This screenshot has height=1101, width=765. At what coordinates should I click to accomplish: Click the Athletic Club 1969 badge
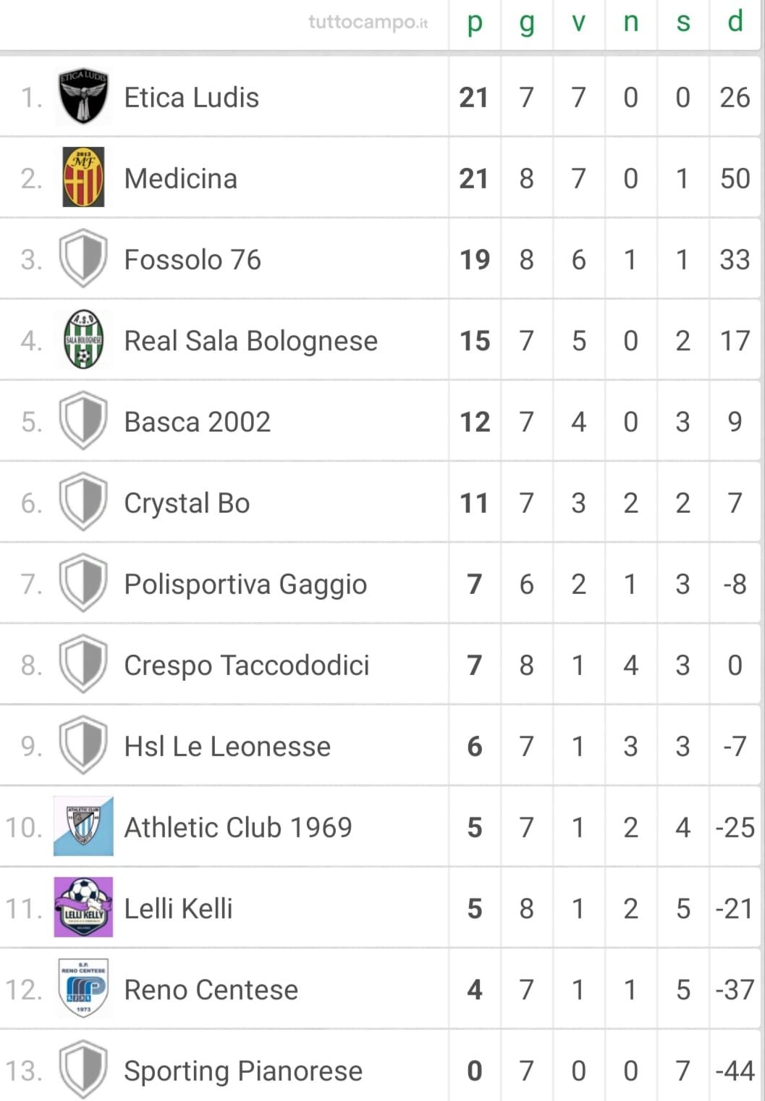[x=83, y=826]
